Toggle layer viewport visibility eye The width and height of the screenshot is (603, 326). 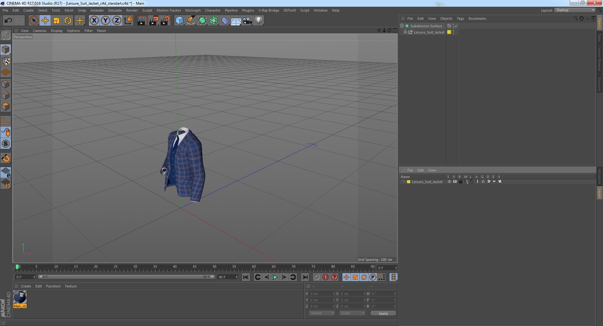455,181
